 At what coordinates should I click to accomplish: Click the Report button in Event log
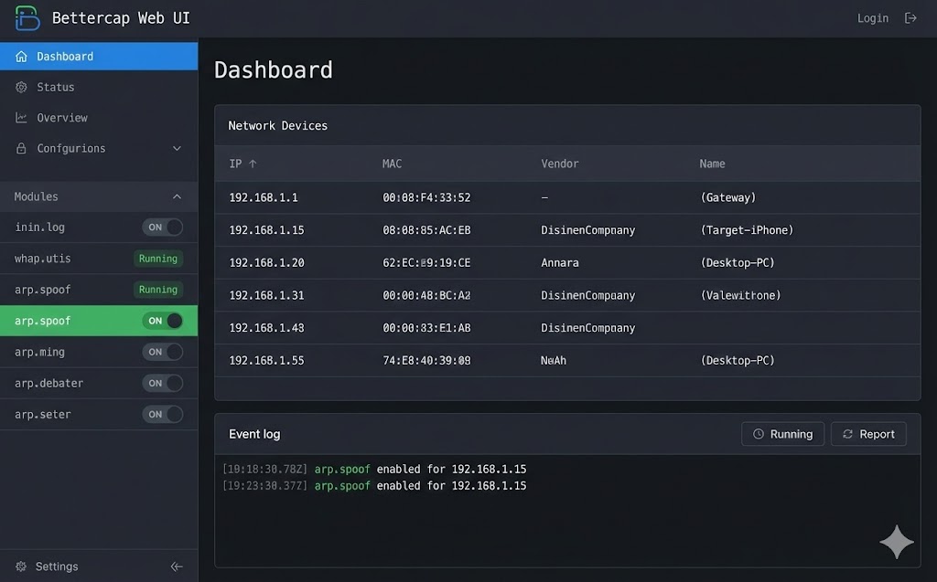867,433
